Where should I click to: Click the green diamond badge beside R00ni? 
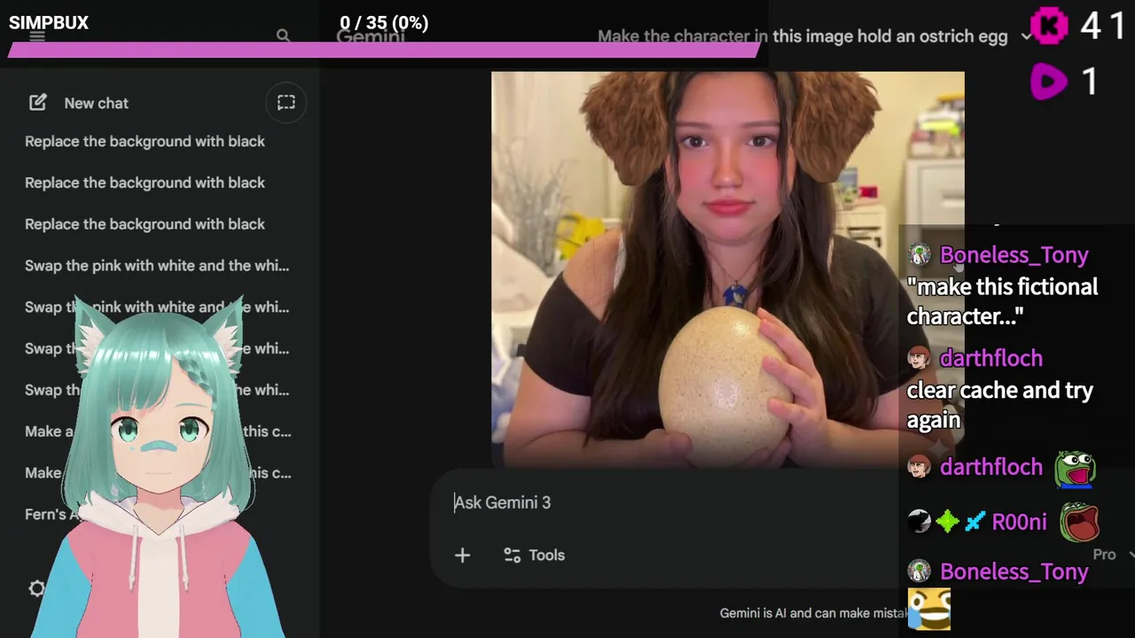point(947,522)
